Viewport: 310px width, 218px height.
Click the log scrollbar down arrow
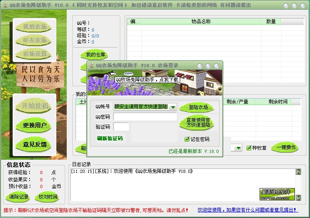pos(298,198)
